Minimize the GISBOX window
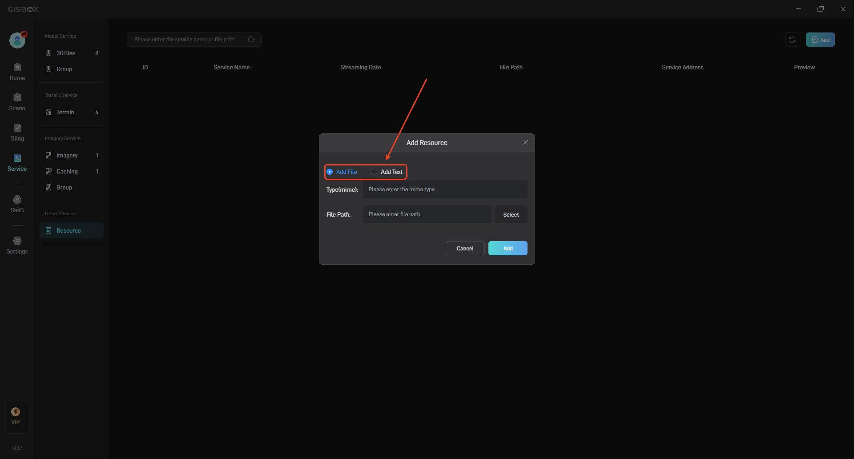 [x=798, y=9]
